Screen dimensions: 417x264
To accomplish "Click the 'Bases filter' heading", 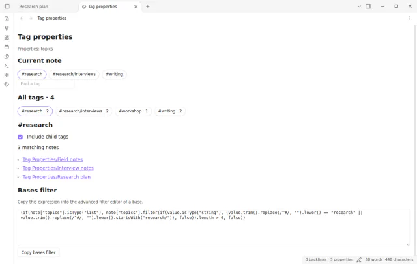I will click(x=37, y=191).
